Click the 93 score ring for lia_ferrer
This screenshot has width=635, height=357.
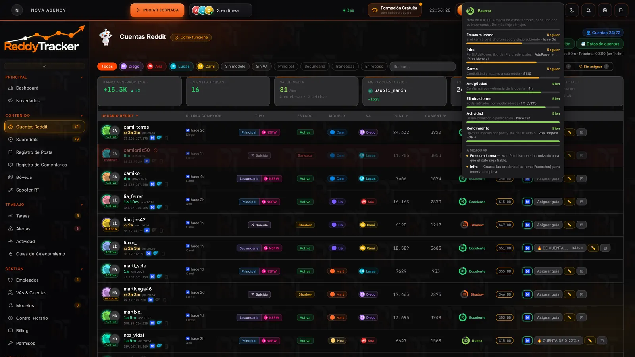pyautogui.click(x=462, y=202)
